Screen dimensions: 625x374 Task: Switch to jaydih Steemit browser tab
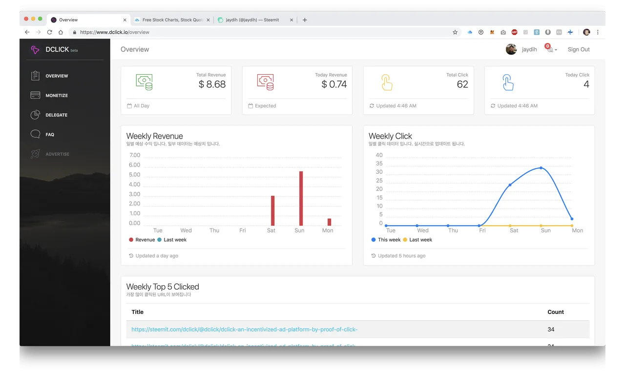255,20
